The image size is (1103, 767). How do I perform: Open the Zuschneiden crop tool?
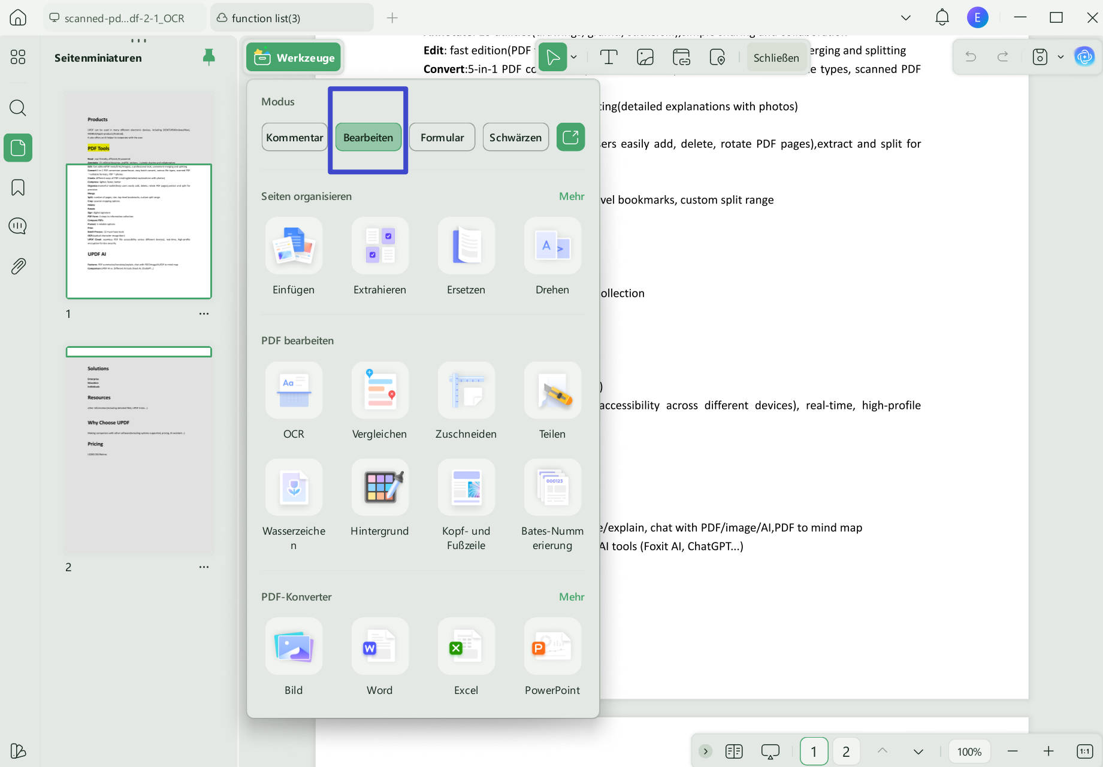pyautogui.click(x=466, y=390)
